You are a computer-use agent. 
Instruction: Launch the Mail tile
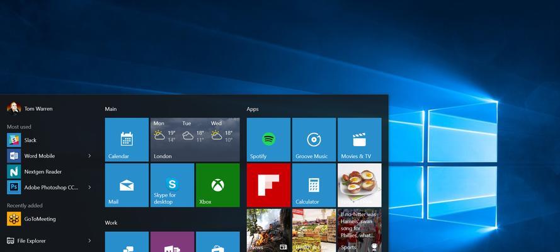pyautogui.click(x=127, y=185)
